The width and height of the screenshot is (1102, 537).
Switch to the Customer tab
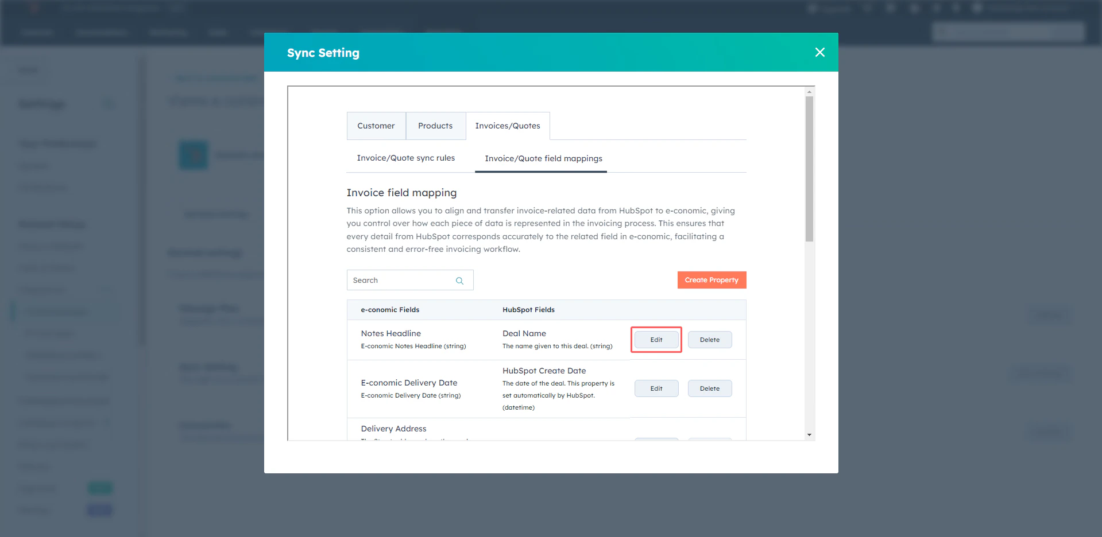(x=376, y=126)
